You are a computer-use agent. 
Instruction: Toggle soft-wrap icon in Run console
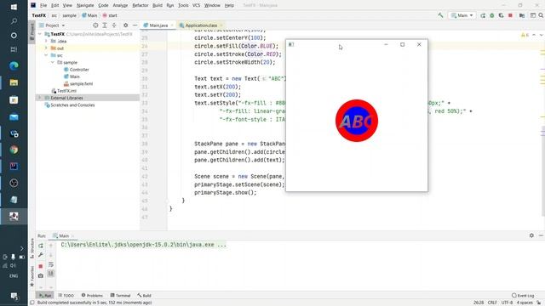click(x=51, y=264)
